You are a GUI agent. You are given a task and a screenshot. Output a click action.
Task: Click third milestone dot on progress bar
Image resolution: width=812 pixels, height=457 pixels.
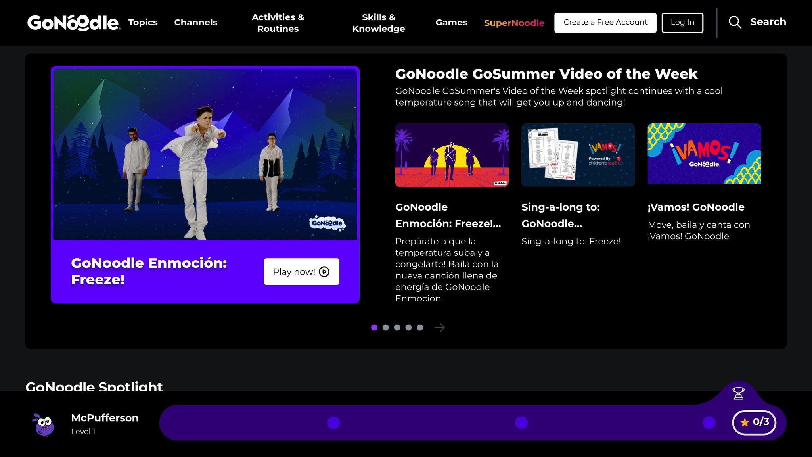(x=709, y=422)
